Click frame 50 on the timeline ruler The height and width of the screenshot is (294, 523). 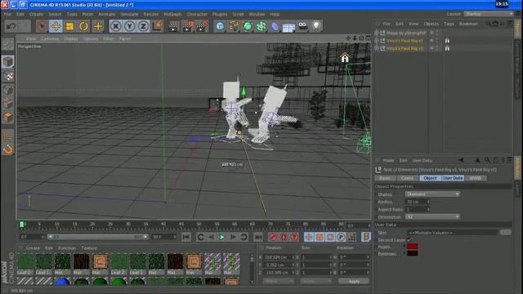coord(199,225)
